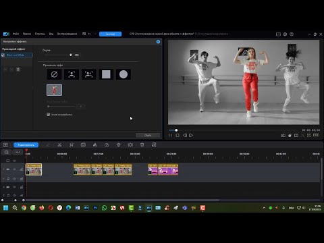Click the blue Экспорт button
324x243 pixels.
click(110, 34)
